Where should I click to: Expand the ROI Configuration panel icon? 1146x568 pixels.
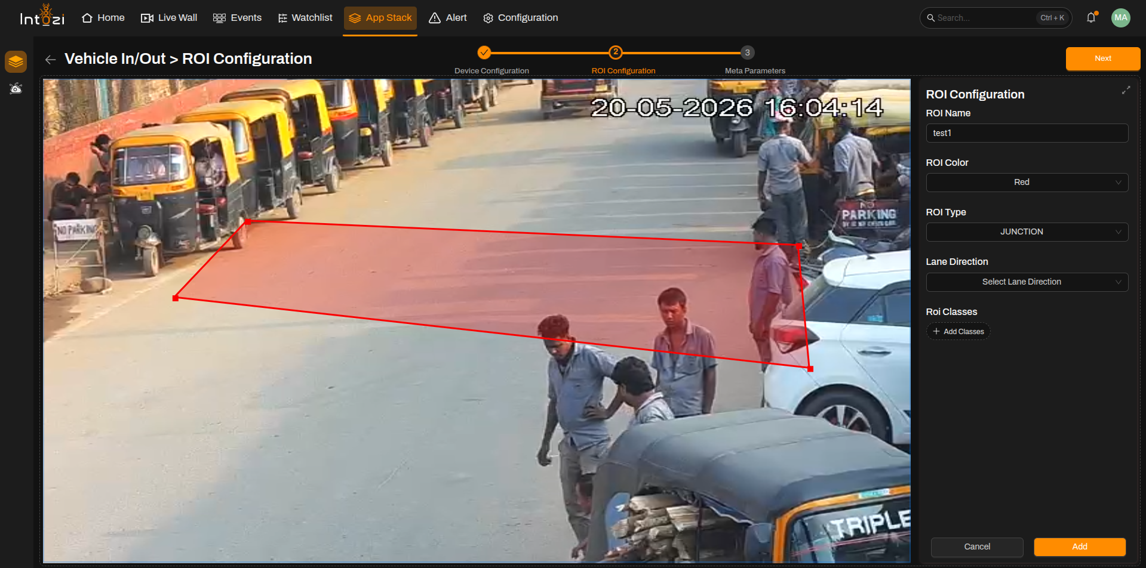[1126, 90]
